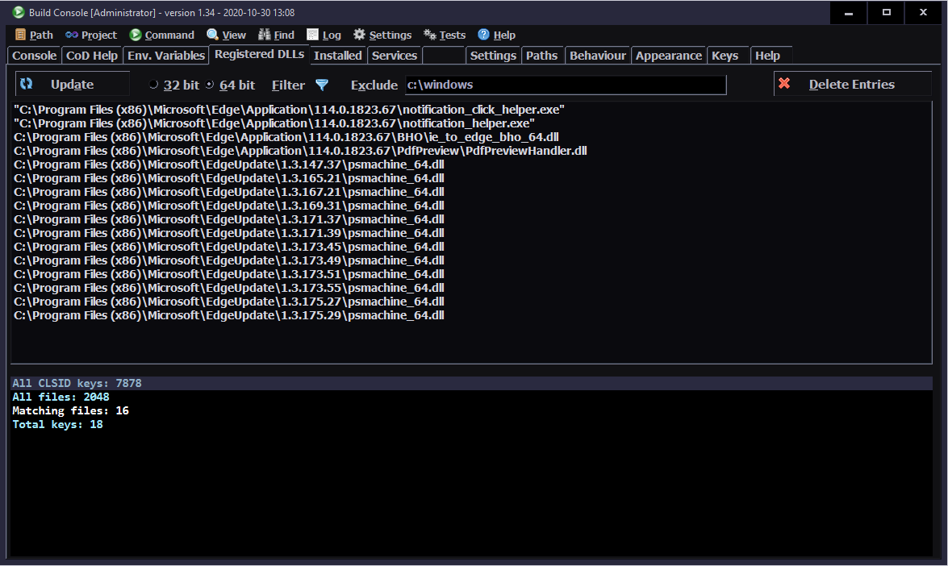Switch to the Appearance tab
Viewport: 948px width, 566px height.
tap(669, 56)
